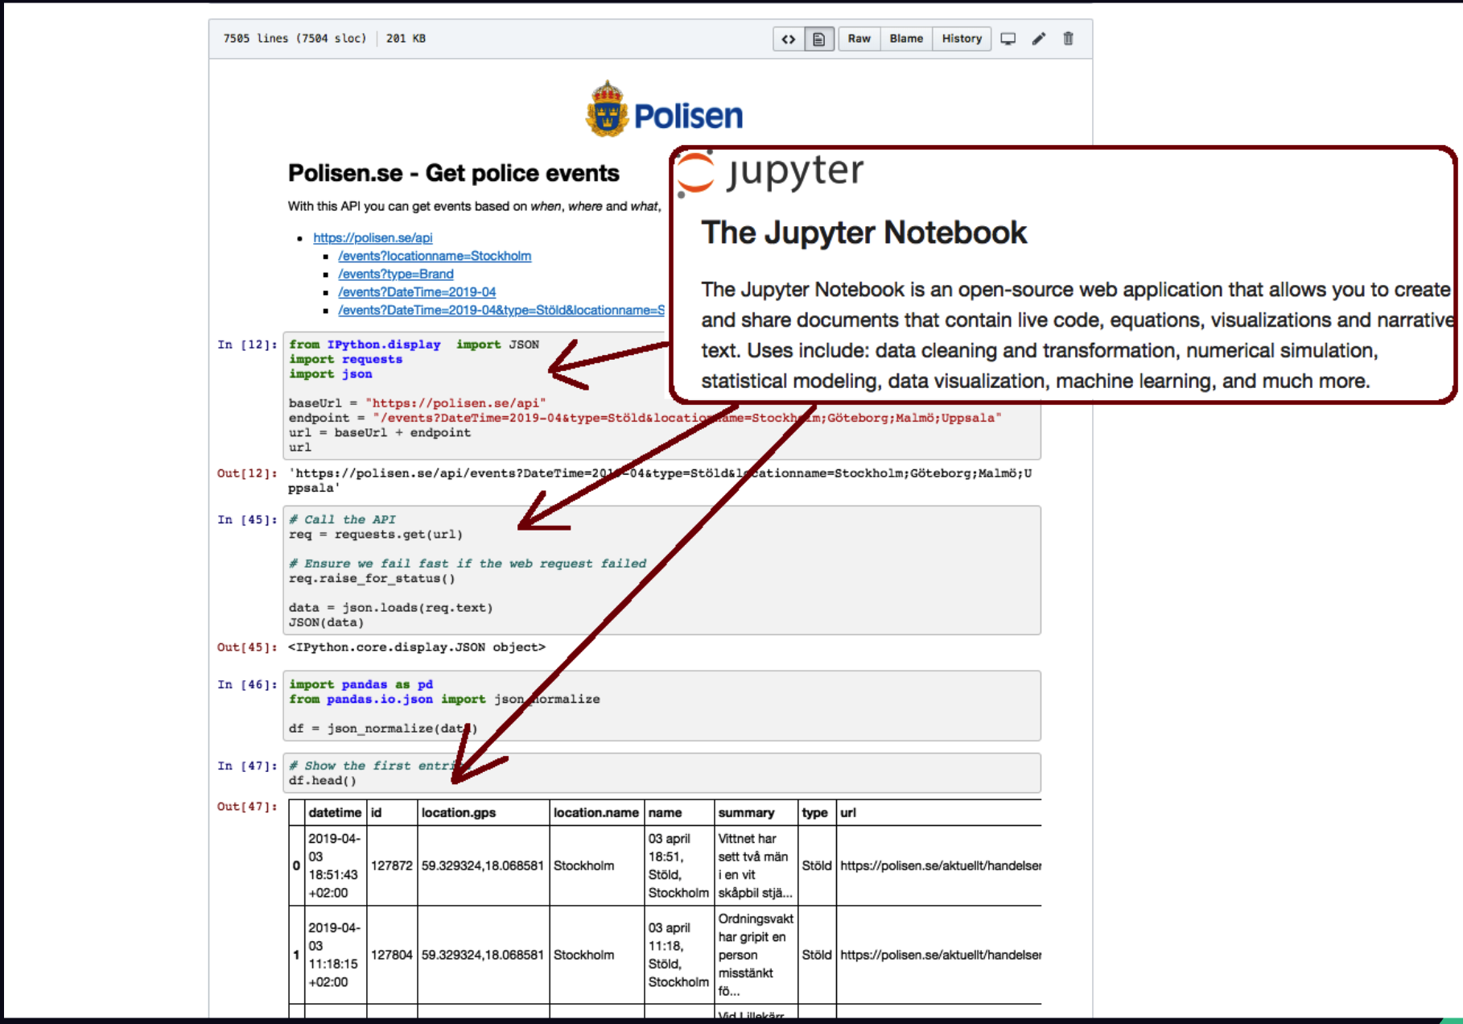Click the row 0 summary 'Vittnet har sett'
This screenshot has height=1024, width=1463.
756,865
